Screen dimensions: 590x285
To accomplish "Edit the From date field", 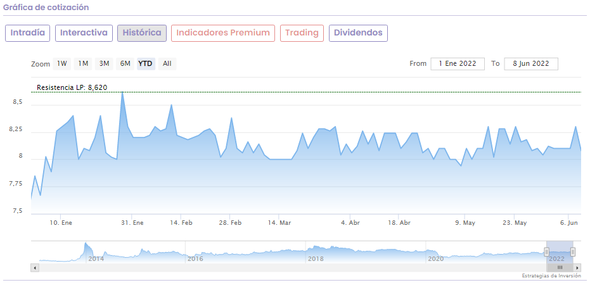I will pyautogui.click(x=458, y=64).
